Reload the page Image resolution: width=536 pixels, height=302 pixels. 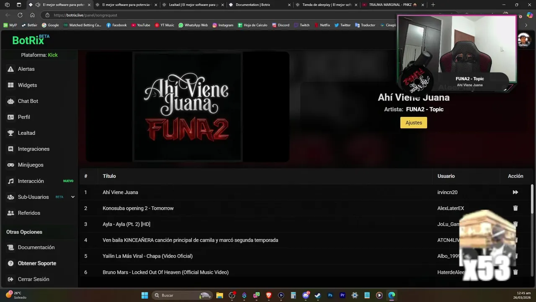pyautogui.click(x=20, y=15)
